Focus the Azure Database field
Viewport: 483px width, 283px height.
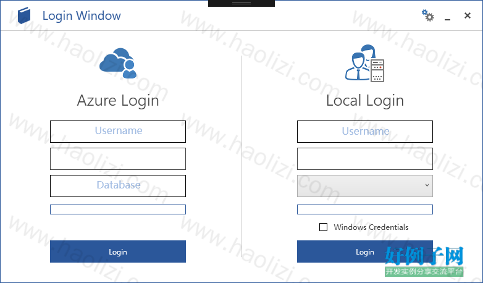(x=118, y=186)
